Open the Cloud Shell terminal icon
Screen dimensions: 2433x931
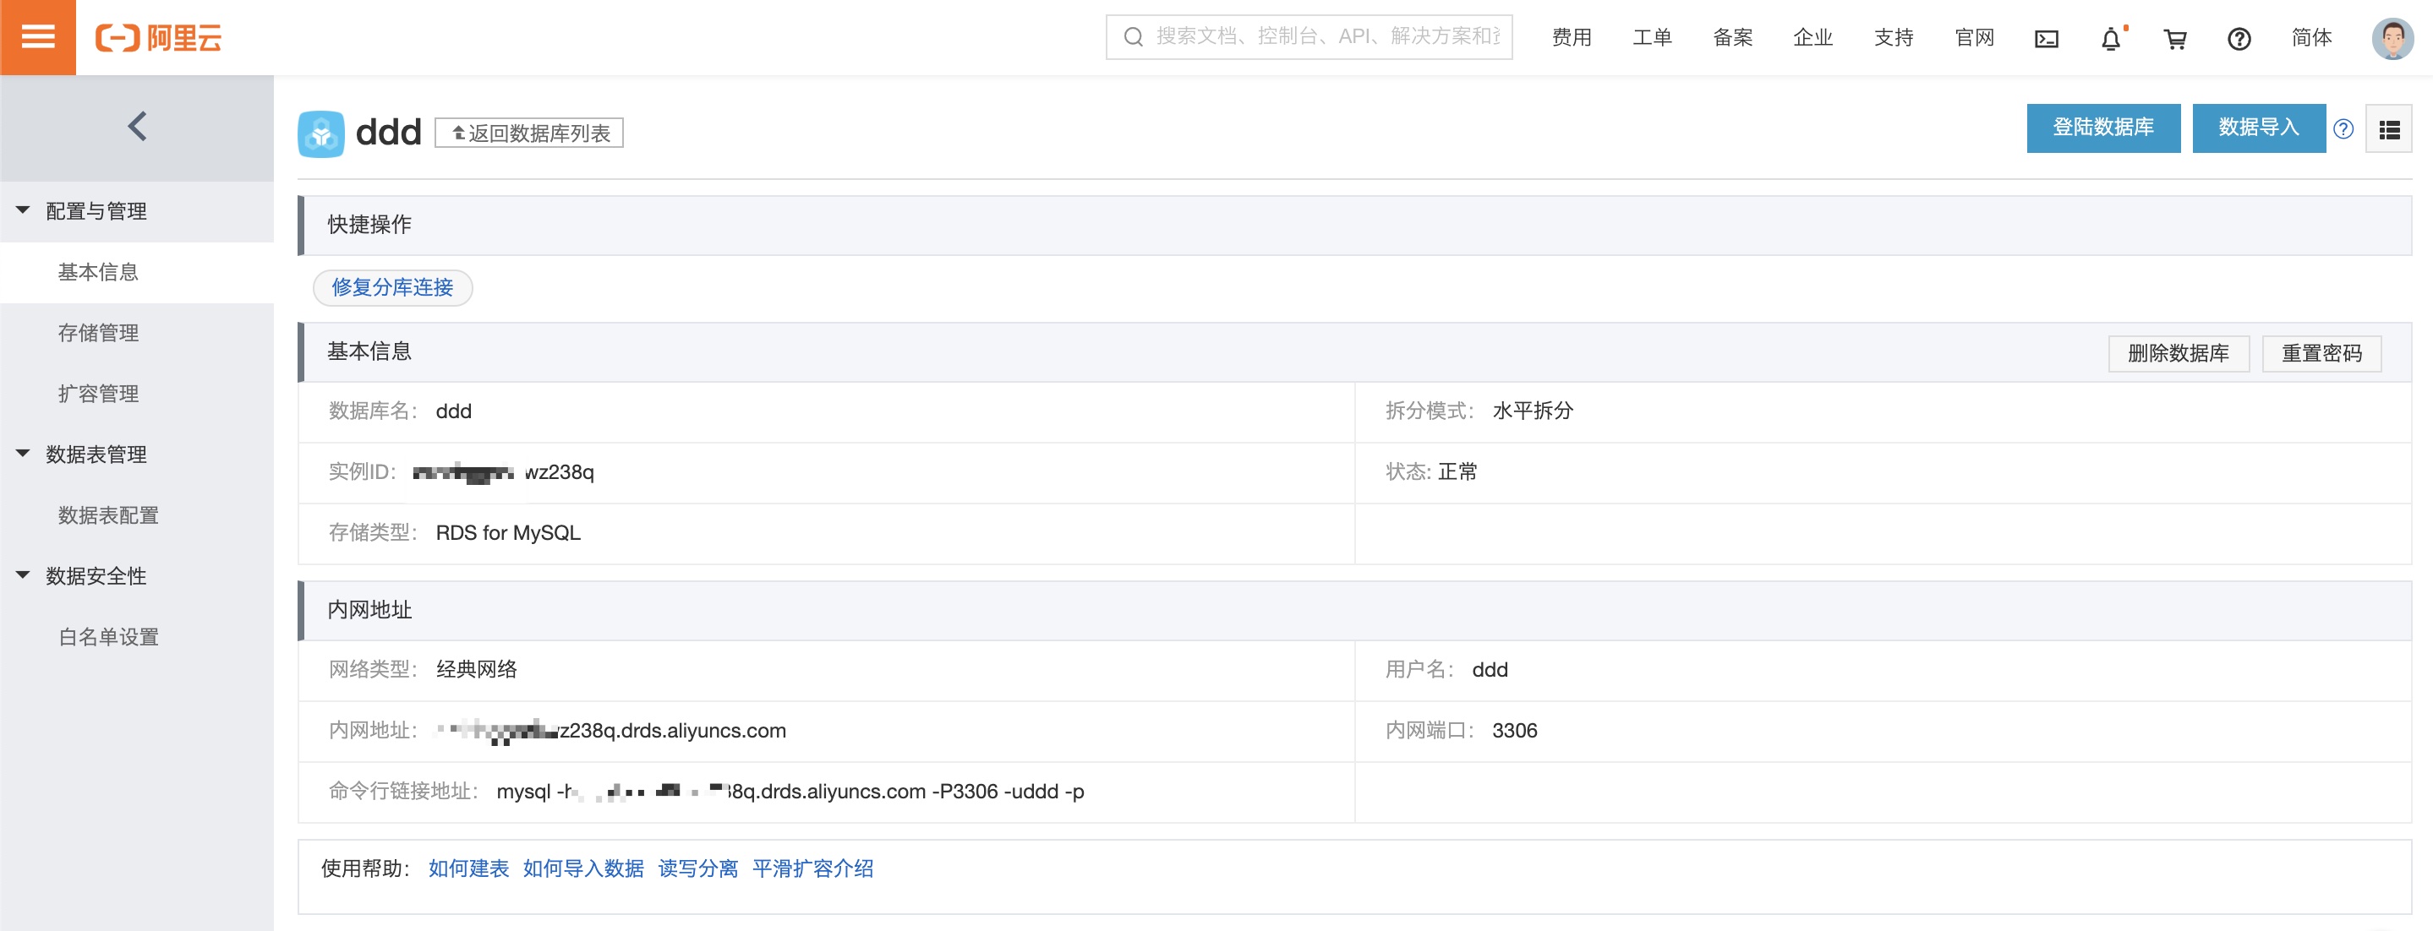tap(2046, 39)
